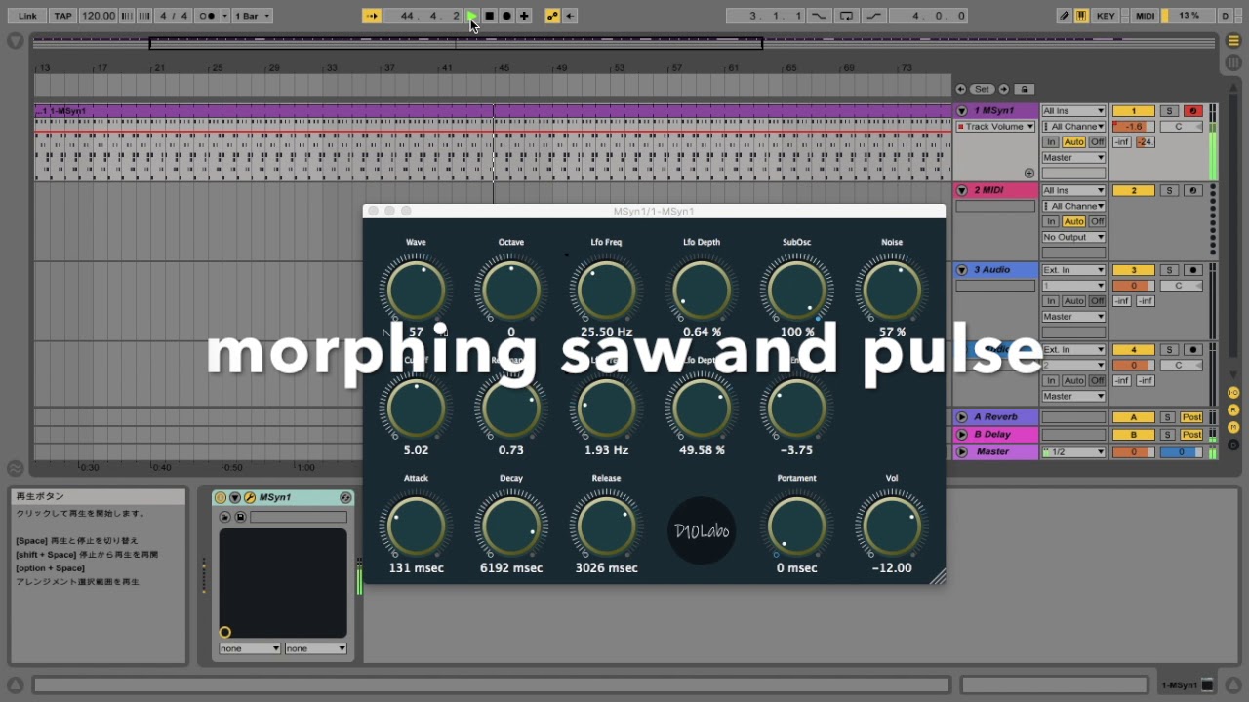Click the MSyn1 device wrench icon
This screenshot has height=702, width=1249.
(250, 497)
